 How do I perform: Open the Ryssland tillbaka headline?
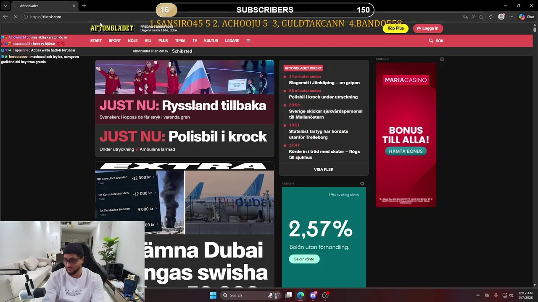[x=183, y=106]
